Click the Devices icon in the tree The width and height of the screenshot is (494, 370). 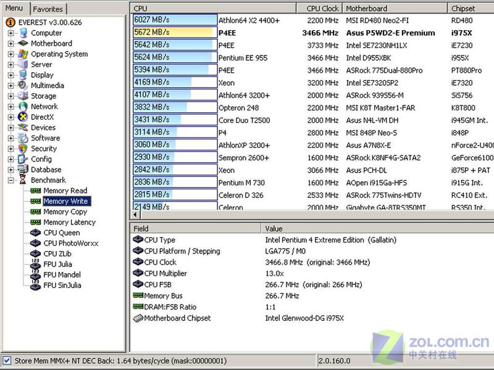23,128
